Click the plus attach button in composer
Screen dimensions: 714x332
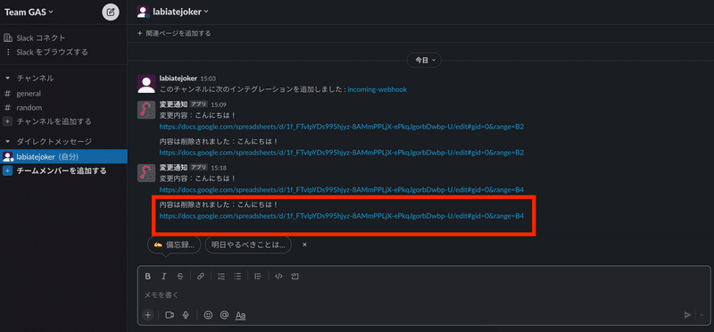coord(147,315)
